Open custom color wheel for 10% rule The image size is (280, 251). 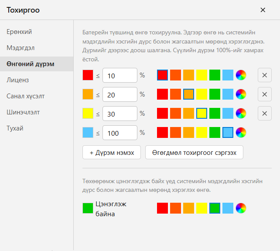(241, 75)
